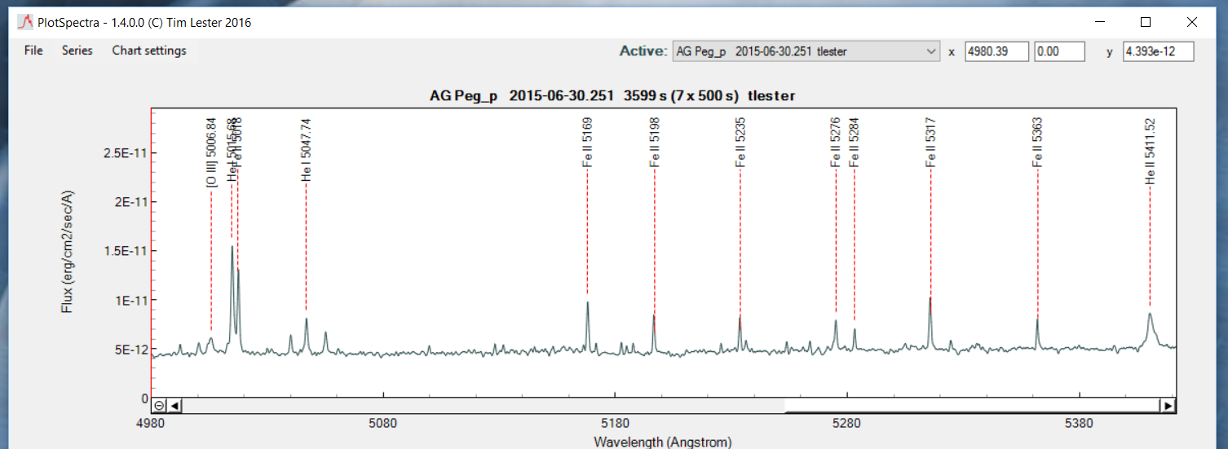Screen dimensions: 1228x449
Task: Click the y field showing 4.393e-12
Action: pyautogui.click(x=1158, y=52)
